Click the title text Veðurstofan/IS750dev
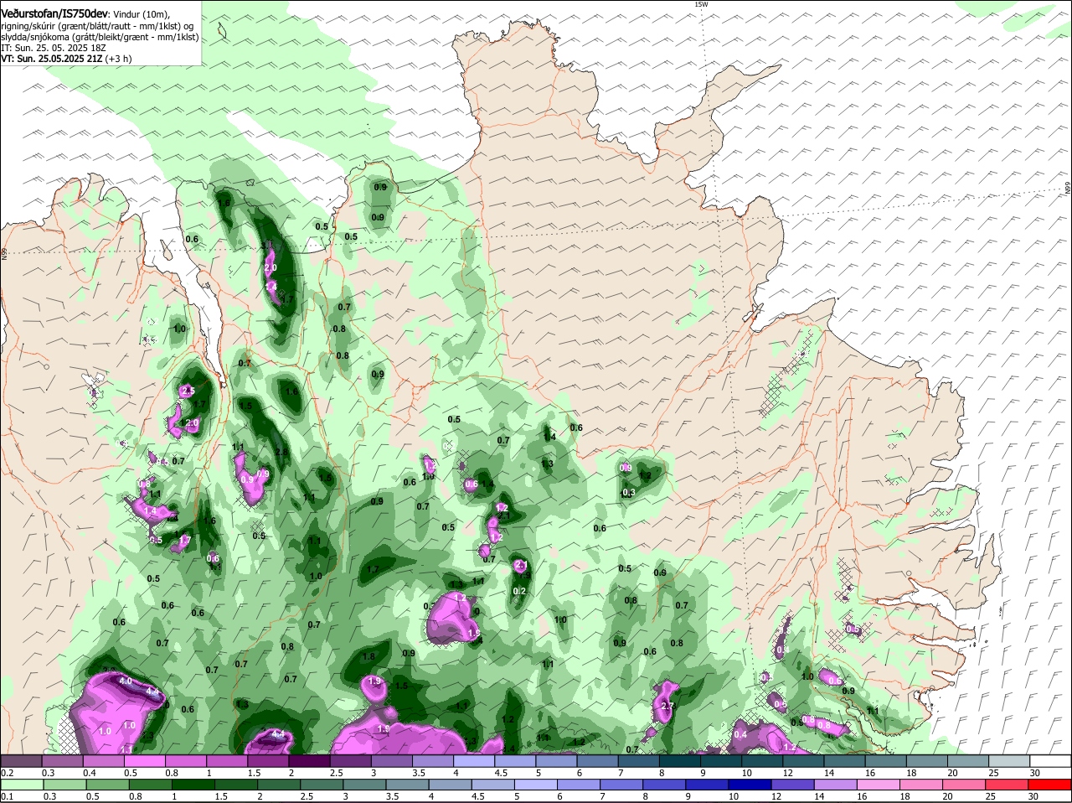This screenshot has width=1072, height=803. [54, 13]
